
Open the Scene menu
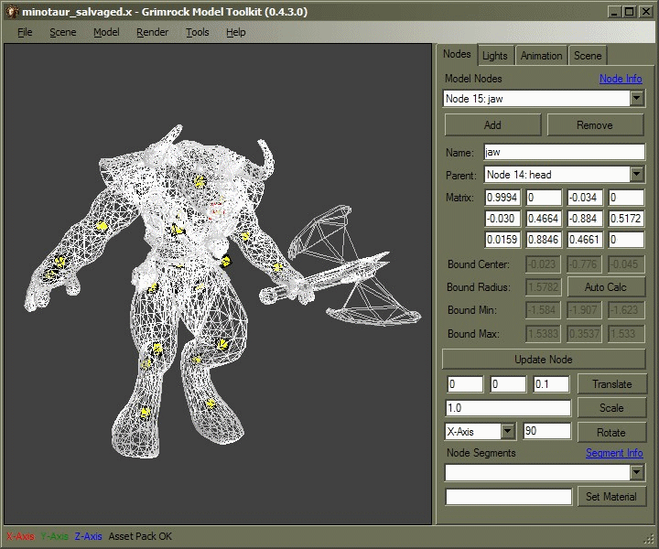pyautogui.click(x=62, y=32)
